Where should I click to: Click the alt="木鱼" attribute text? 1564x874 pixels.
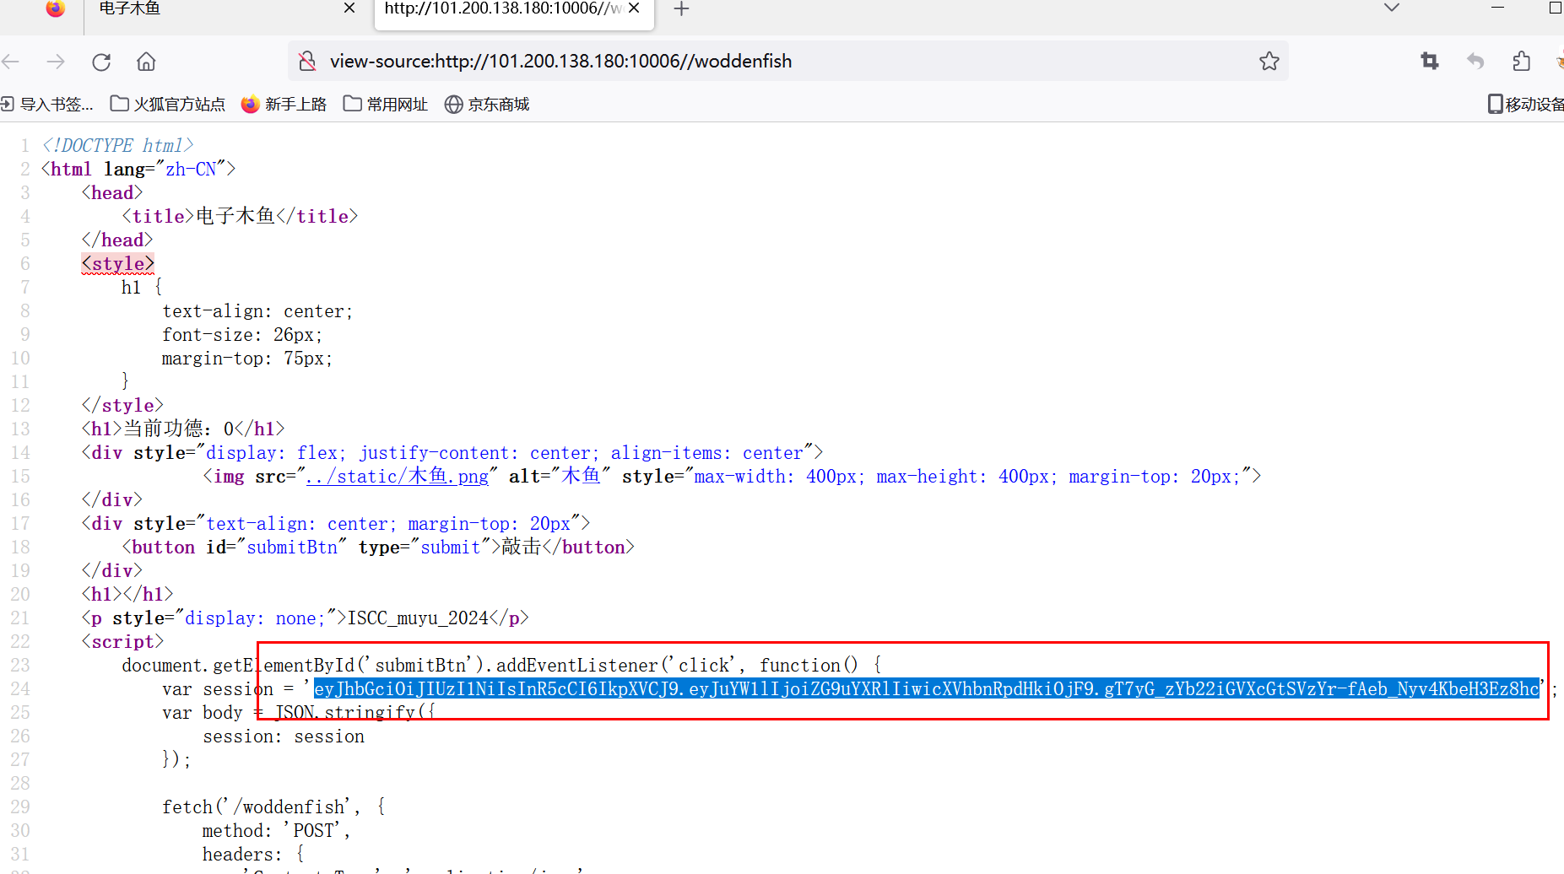tap(560, 477)
